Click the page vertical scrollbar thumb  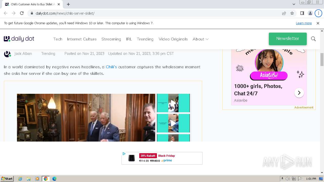(x=322, y=59)
